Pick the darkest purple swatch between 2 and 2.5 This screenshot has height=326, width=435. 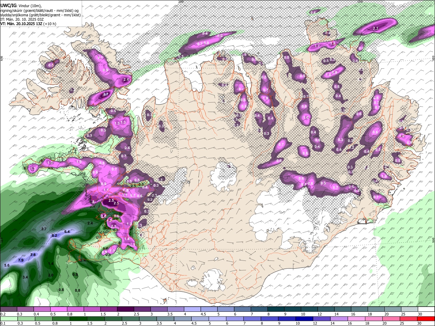coord(125,309)
